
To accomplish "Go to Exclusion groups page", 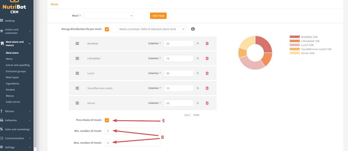I will pos(16,71).
